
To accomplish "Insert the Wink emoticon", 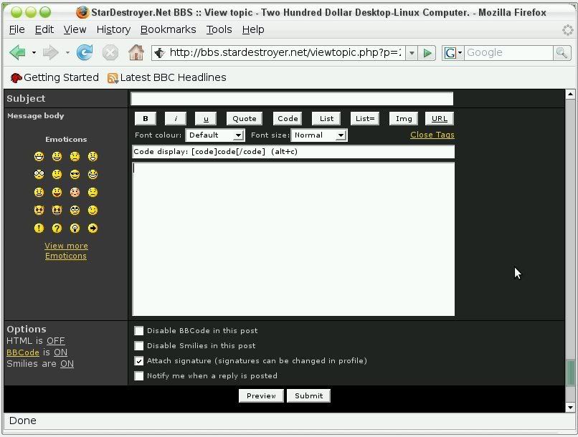I will [x=93, y=210].
